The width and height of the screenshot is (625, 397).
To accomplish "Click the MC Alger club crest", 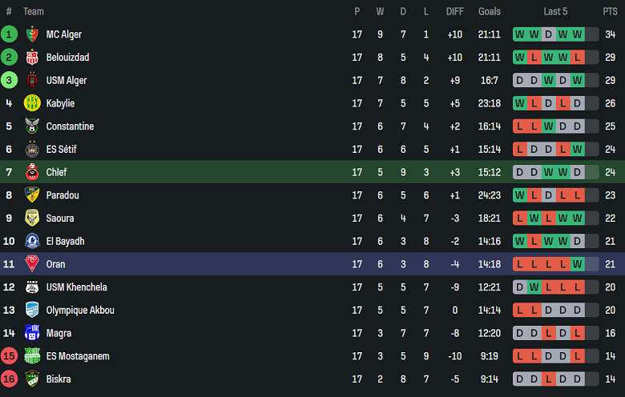I will click(32, 34).
